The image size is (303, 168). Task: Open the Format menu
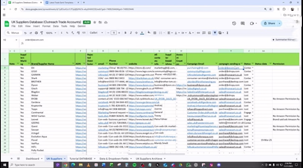click(x=46, y=26)
